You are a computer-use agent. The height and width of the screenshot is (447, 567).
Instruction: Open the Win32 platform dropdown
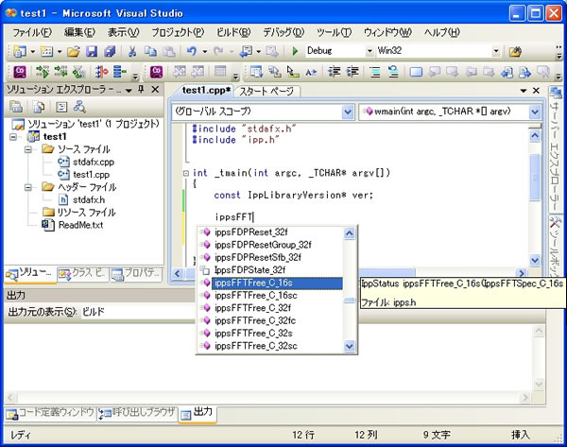click(496, 51)
